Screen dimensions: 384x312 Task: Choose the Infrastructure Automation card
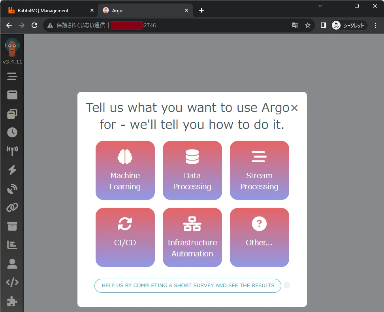tap(192, 237)
